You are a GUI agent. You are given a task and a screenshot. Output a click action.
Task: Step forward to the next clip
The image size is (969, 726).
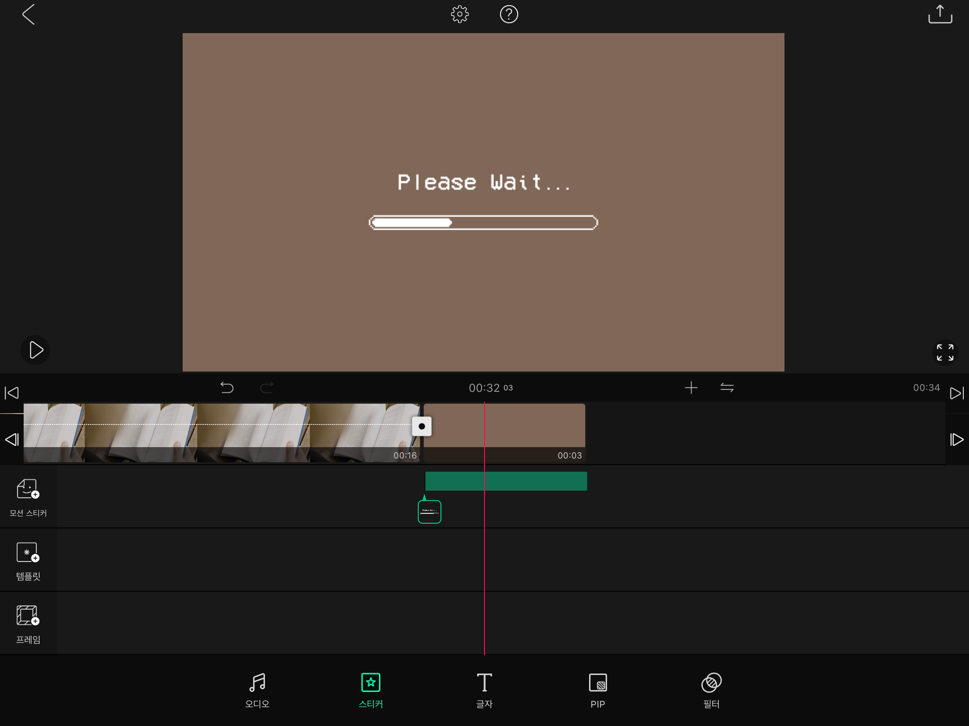tap(957, 440)
